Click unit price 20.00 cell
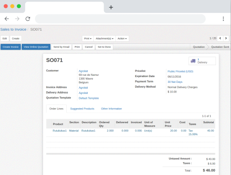 (173, 131)
